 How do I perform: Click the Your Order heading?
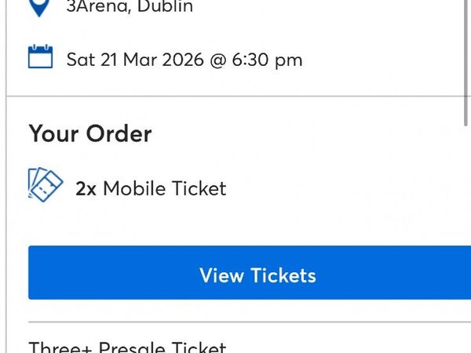(x=90, y=133)
